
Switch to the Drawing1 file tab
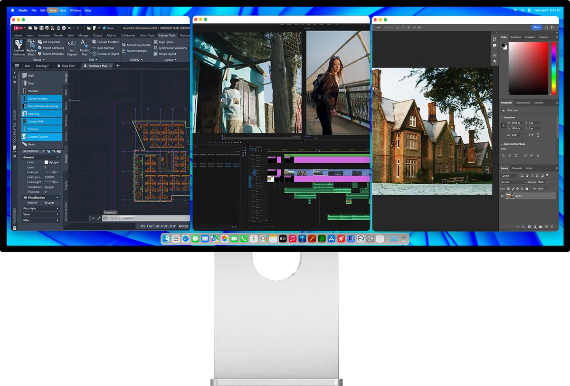coord(42,66)
